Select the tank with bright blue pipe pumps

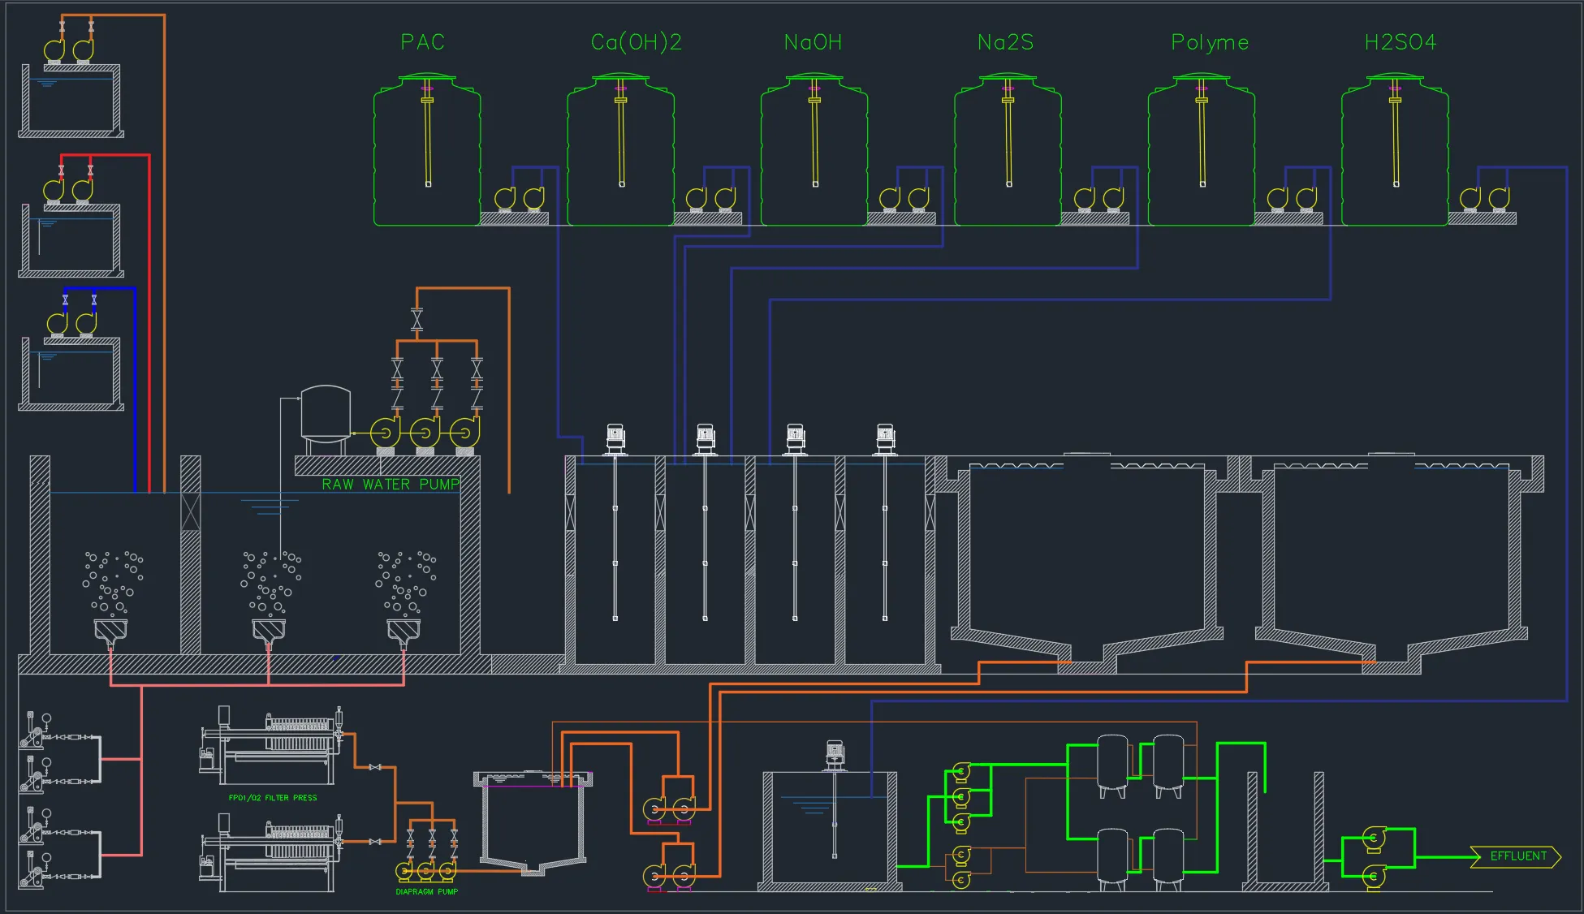[x=71, y=373]
